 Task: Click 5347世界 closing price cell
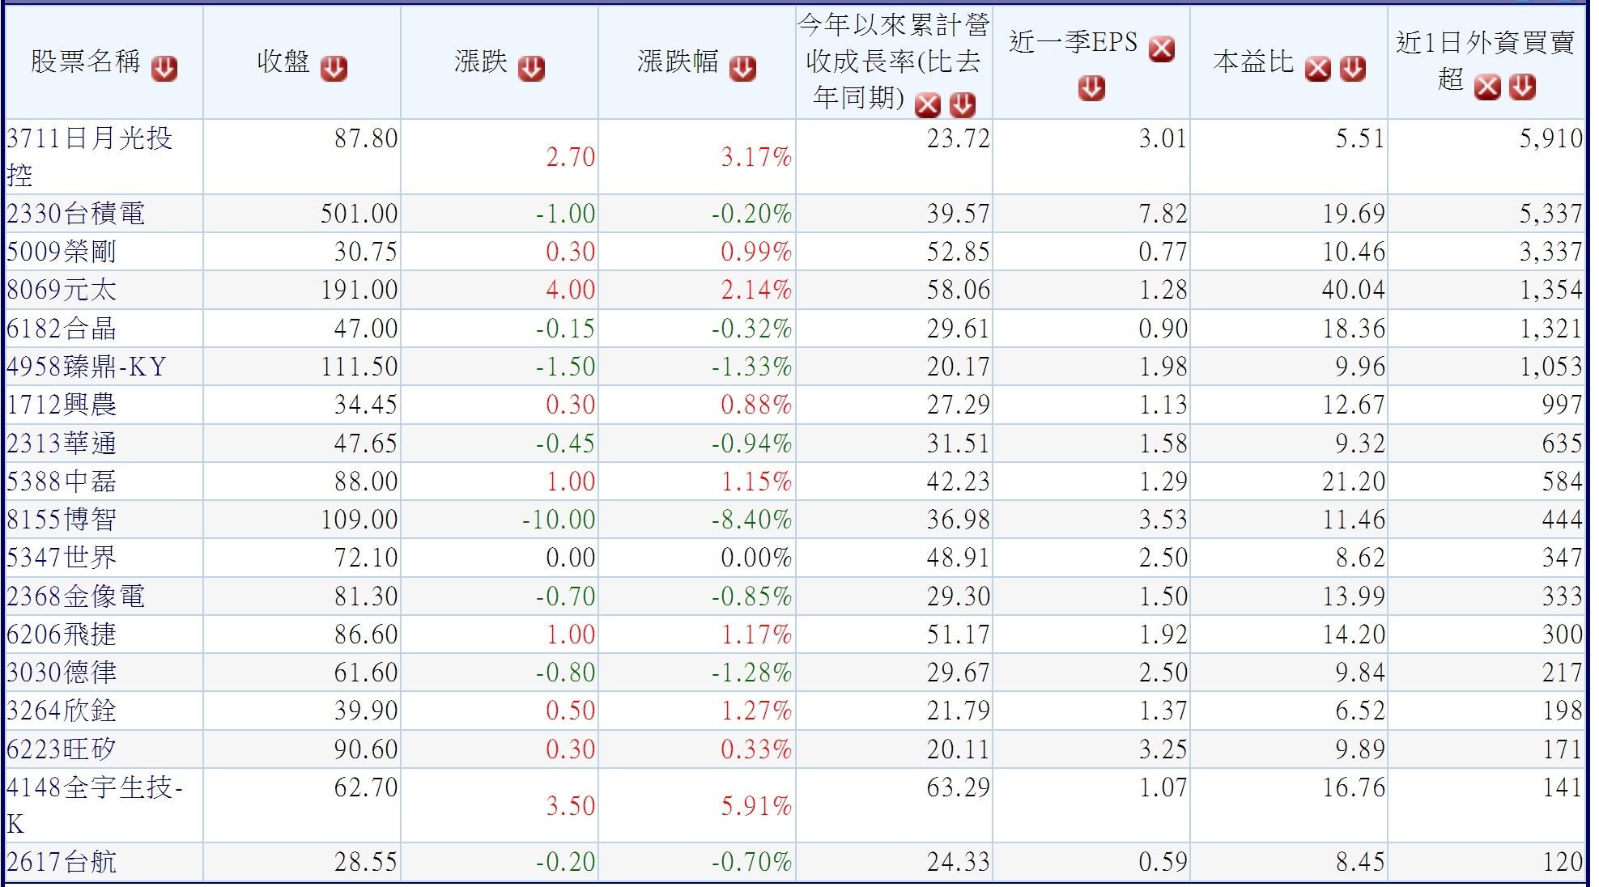(365, 558)
